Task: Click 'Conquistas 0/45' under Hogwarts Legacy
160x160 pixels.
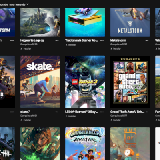Action: point(29,44)
